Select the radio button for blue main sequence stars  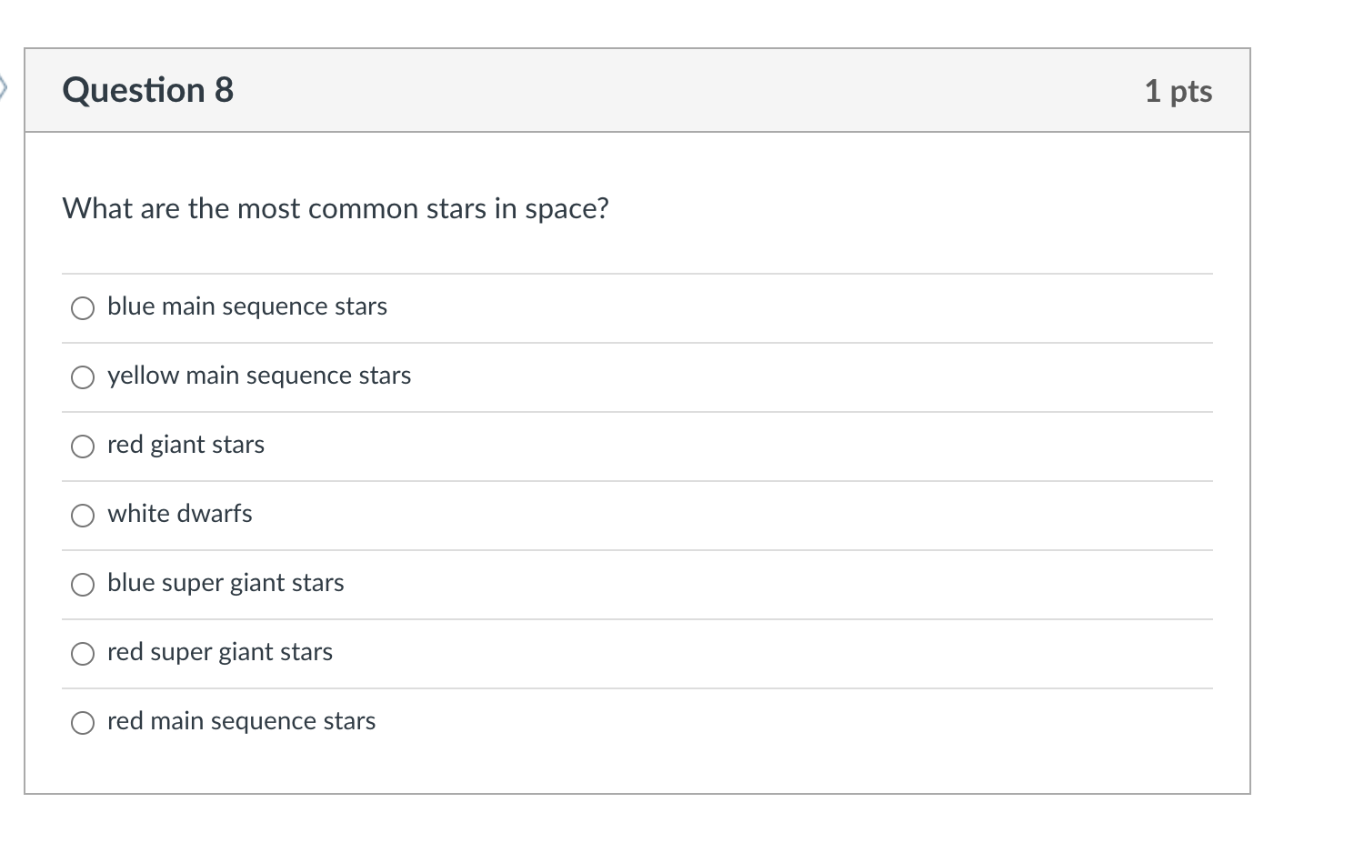[x=83, y=308]
